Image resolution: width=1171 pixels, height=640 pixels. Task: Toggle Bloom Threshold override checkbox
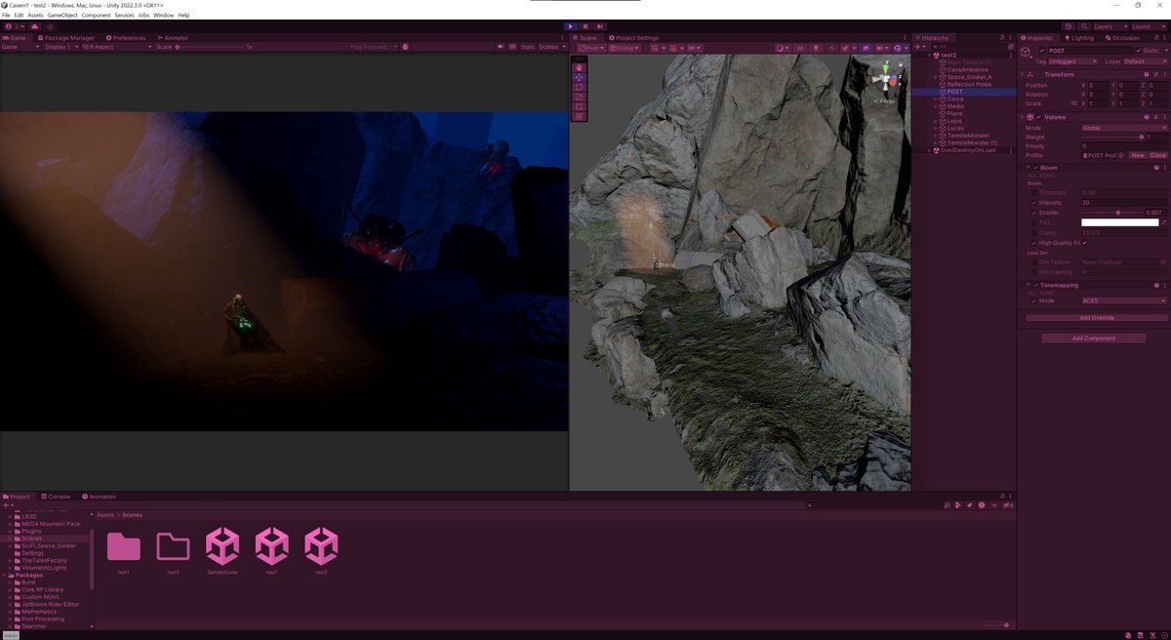tap(1034, 193)
